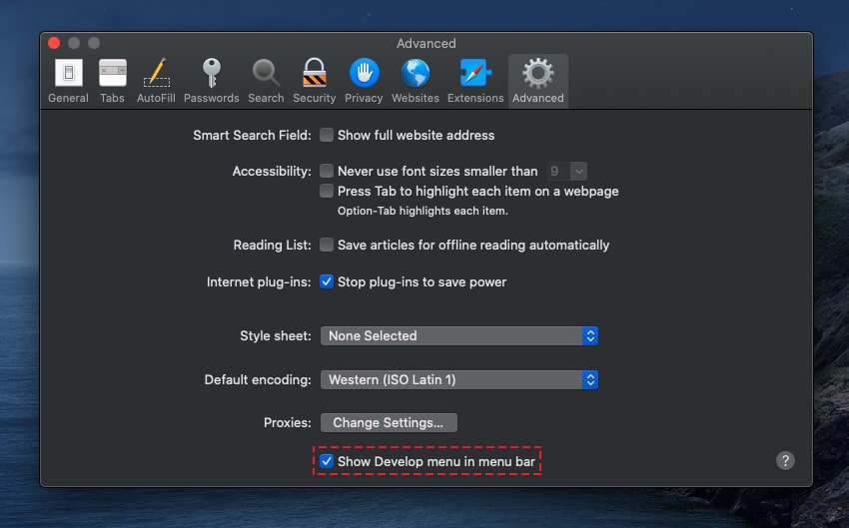Image resolution: width=849 pixels, height=528 pixels.
Task: Open the Style sheet dropdown
Action: click(x=458, y=335)
